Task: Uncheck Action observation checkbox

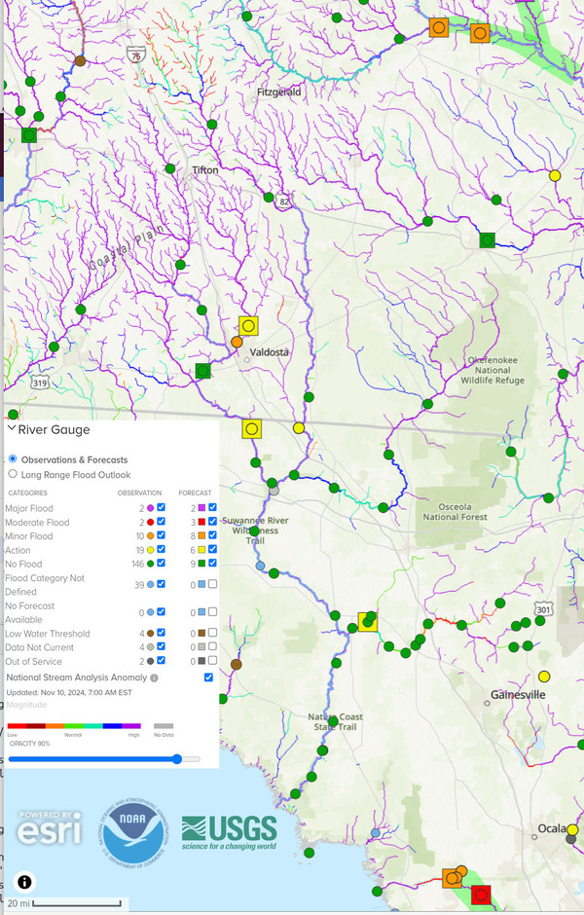Action: [x=161, y=549]
